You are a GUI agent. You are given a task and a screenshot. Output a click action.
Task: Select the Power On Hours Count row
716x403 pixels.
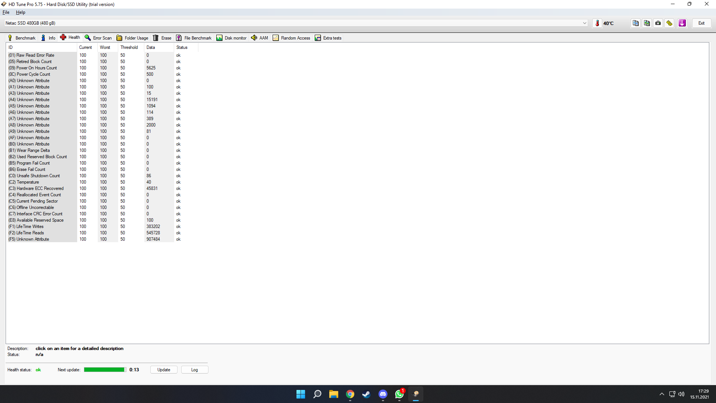pyautogui.click(x=37, y=68)
